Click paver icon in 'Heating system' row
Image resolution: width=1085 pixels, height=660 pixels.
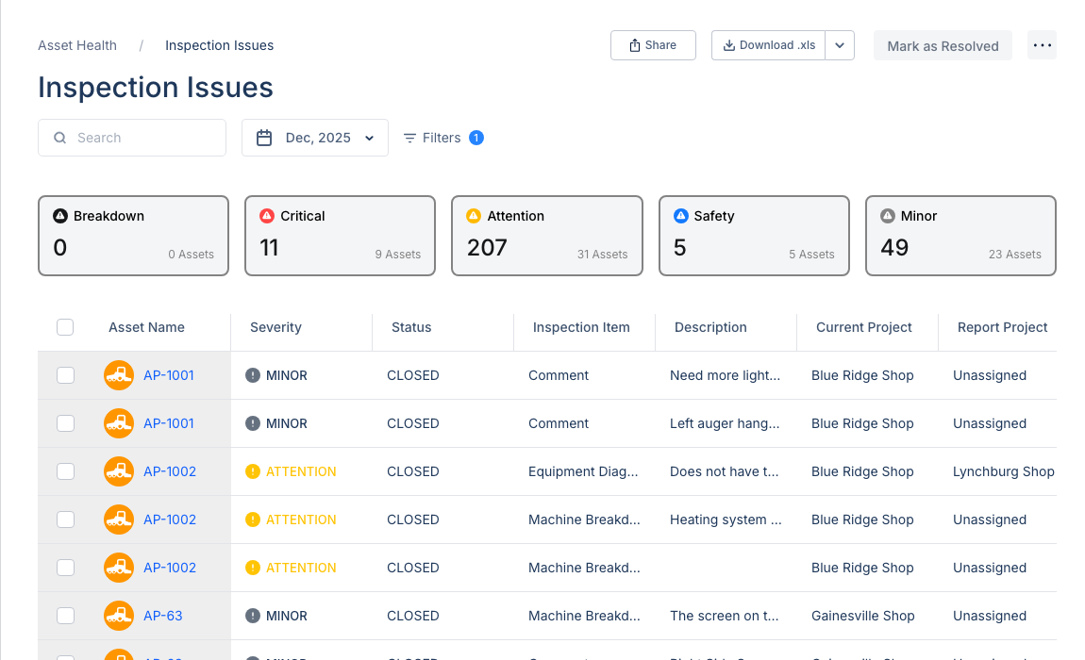point(119,520)
